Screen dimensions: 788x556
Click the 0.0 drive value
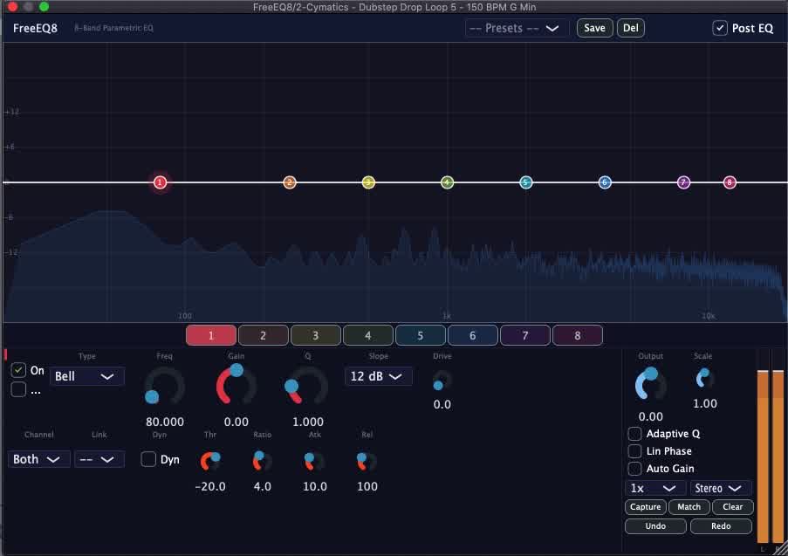pos(442,405)
